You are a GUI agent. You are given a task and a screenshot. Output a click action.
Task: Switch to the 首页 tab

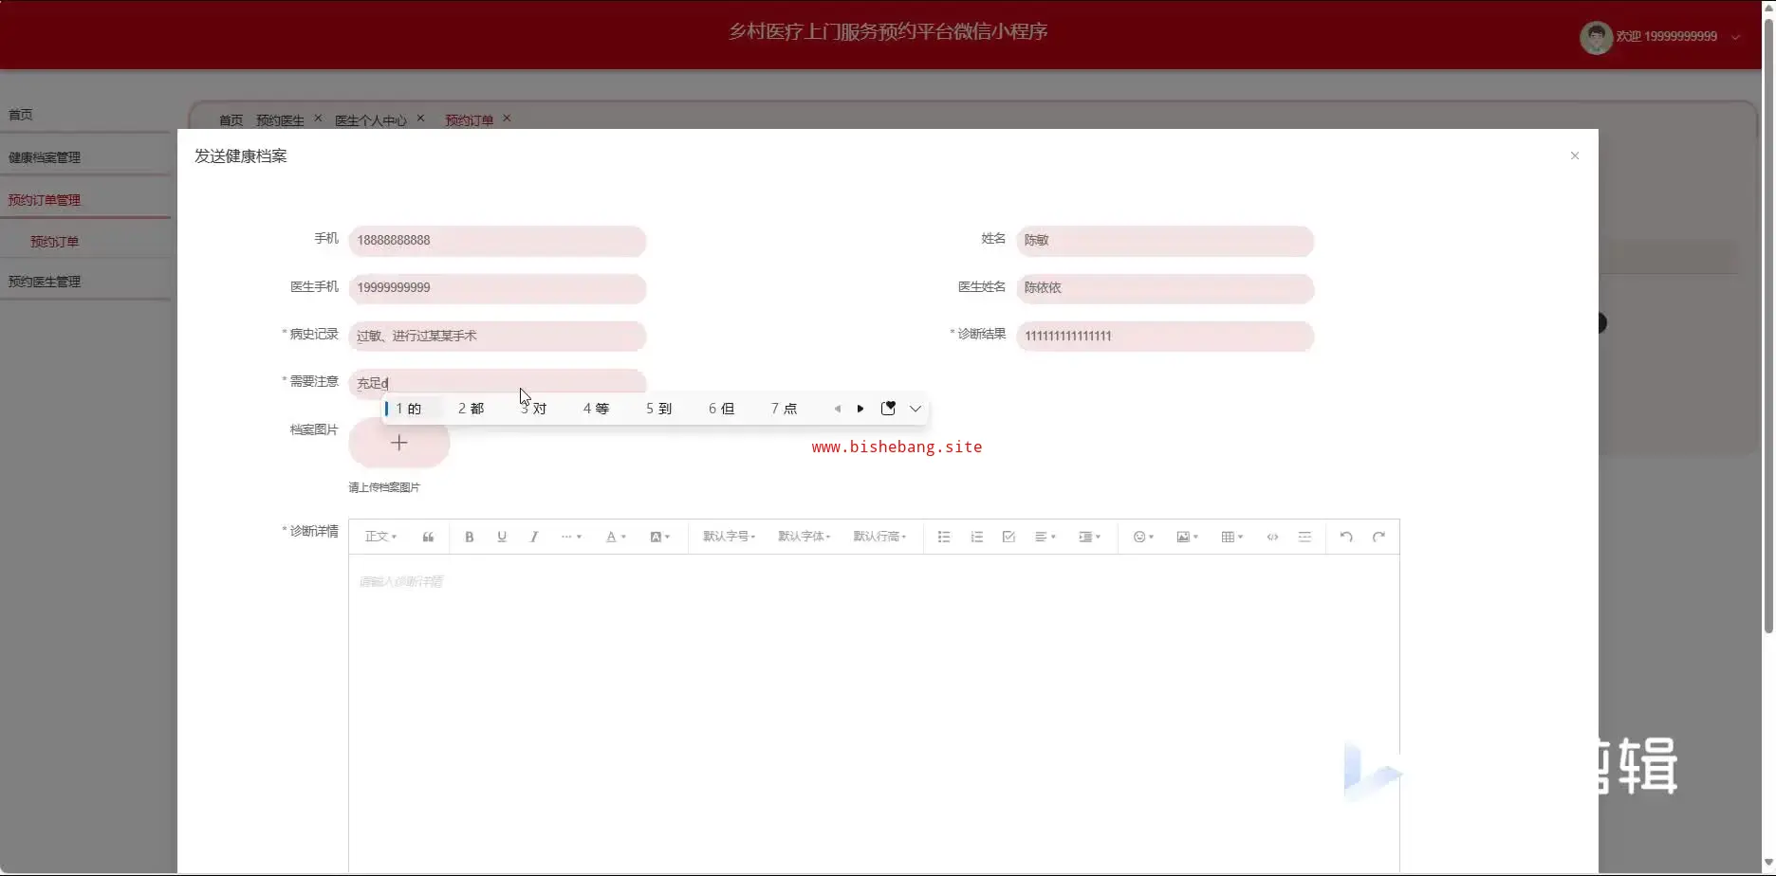coord(231,120)
